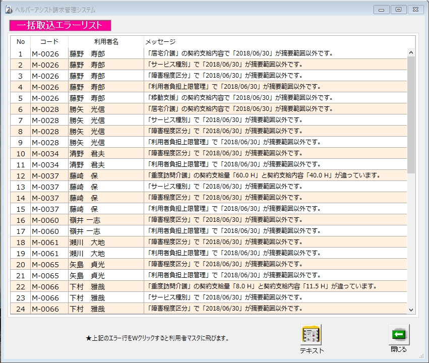Select row 22 重度訪問介護 8.0 H error message
This screenshot has width=429, height=363.
tap(261, 286)
